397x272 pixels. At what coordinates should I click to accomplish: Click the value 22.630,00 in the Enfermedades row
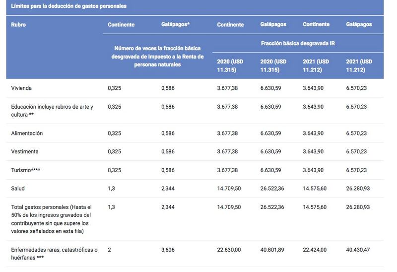coord(229,250)
